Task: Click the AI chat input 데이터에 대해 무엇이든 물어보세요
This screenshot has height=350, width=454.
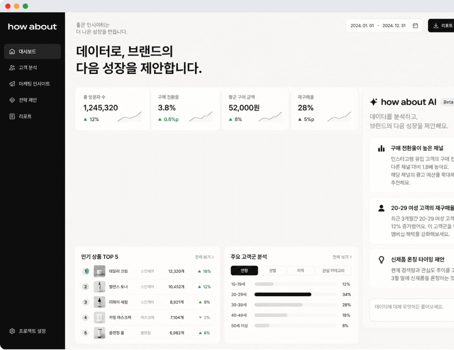Action: click(412, 310)
